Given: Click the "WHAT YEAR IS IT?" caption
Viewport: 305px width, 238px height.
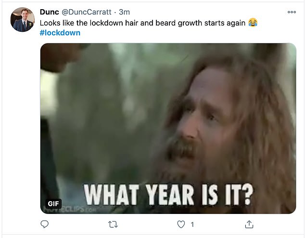Looking at the screenshot, I should coord(168,195).
